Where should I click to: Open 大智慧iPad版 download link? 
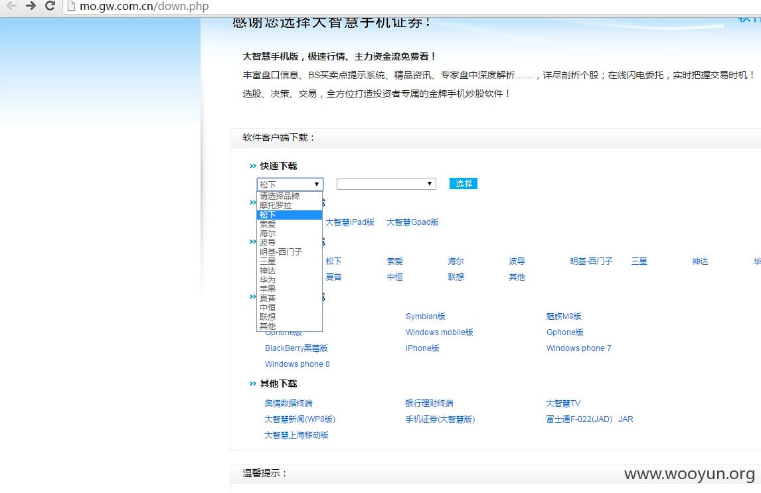pyautogui.click(x=350, y=222)
